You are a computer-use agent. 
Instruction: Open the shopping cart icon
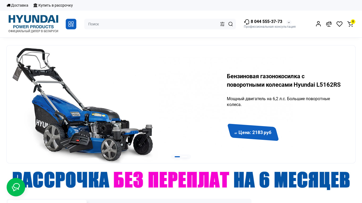(x=350, y=24)
